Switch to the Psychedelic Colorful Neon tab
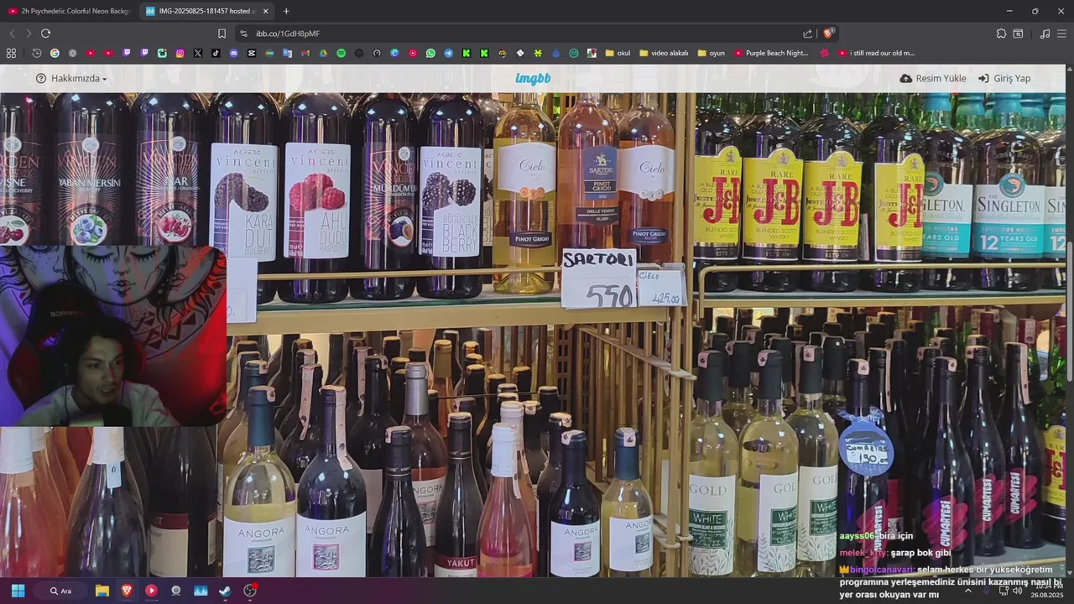Screen dimensions: 1074x604 tap(69, 11)
